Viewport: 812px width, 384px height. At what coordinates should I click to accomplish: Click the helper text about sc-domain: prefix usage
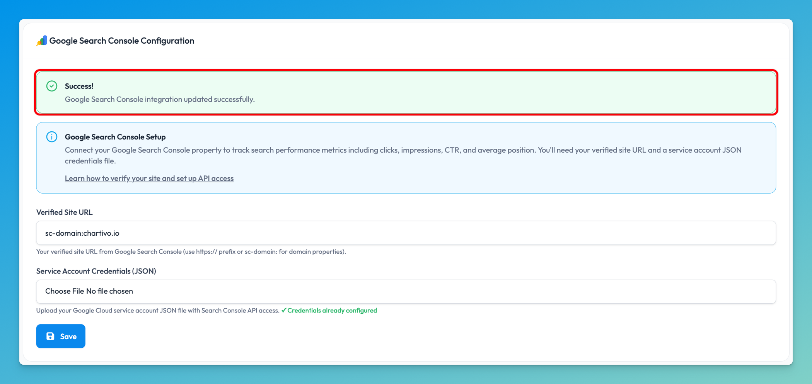point(191,251)
